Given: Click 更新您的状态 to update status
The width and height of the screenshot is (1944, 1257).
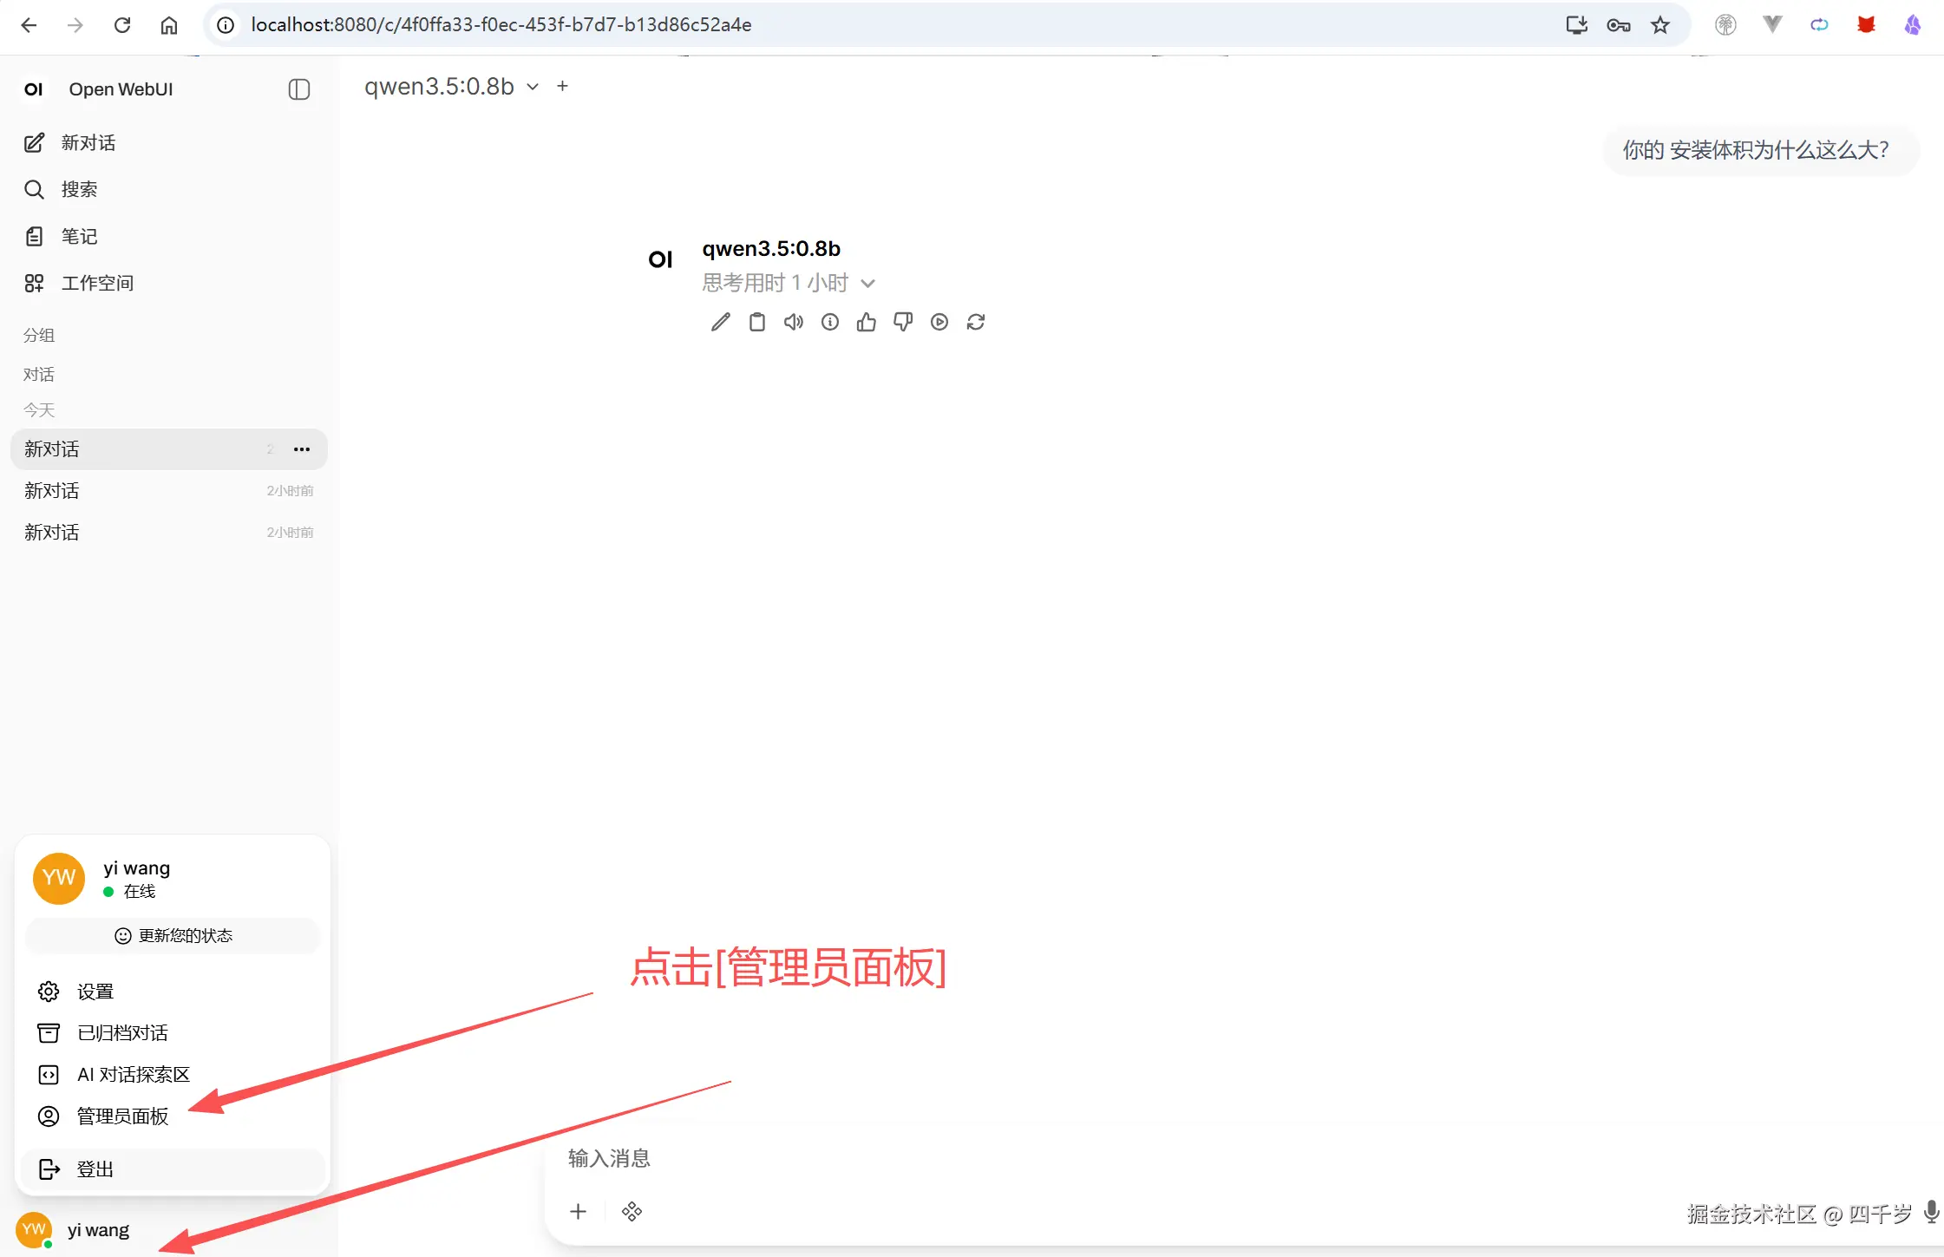Looking at the screenshot, I should [173, 935].
